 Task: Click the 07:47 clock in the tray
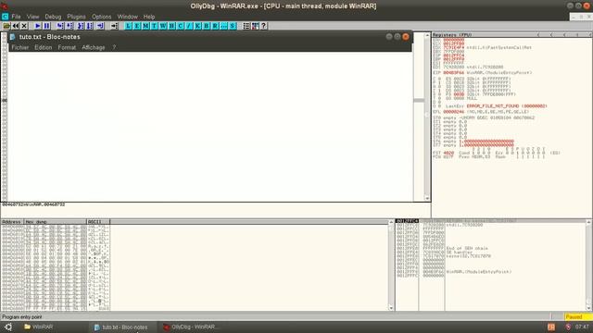coord(582,327)
